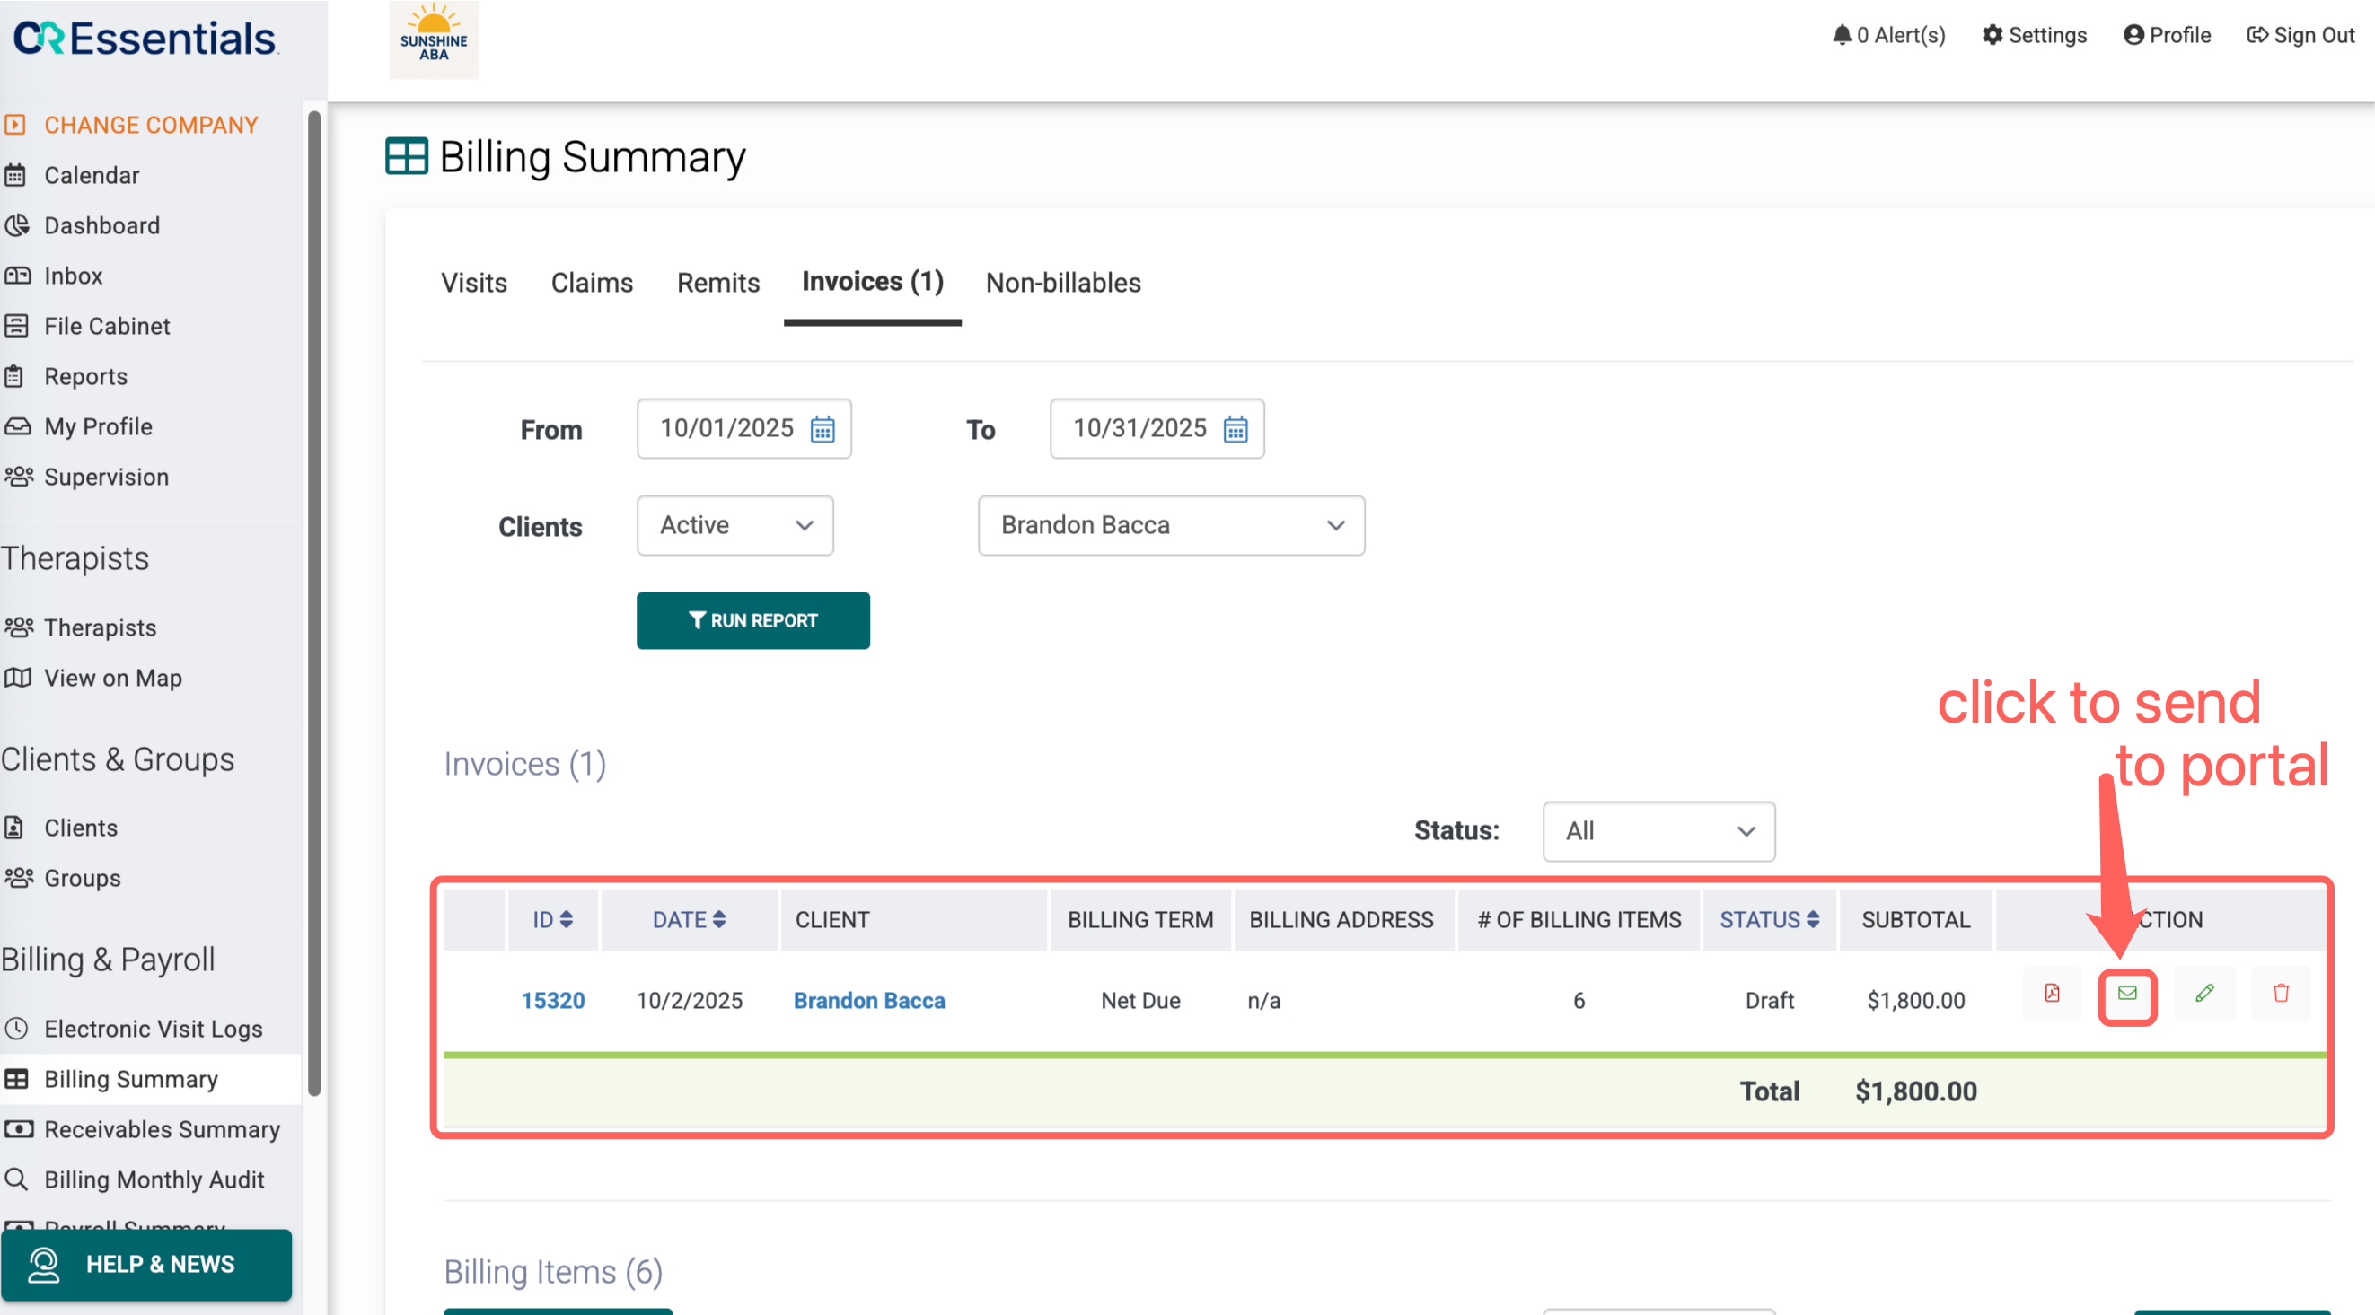Open Receivables Summary in sidebar
Image resolution: width=2375 pixels, height=1315 pixels.
[162, 1129]
